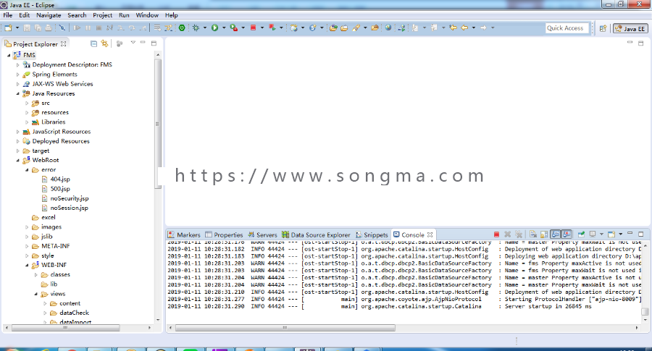
Task: Toggle Show Console When Standard Error Changes
Action: [x=567, y=234]
